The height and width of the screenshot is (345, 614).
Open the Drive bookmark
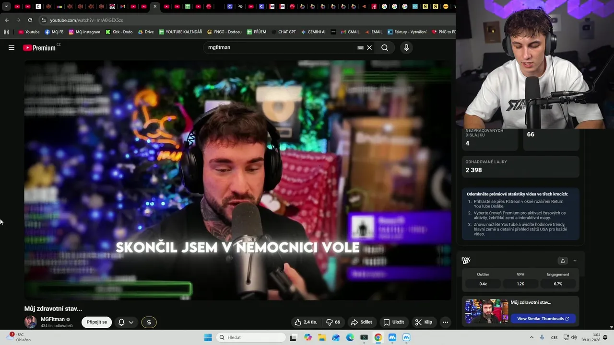(x=146, y=32)
